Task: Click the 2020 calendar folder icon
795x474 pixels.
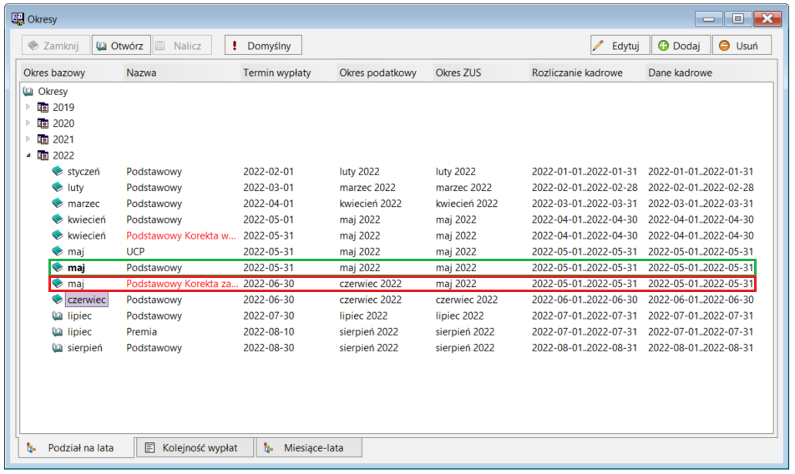Action: [x=43, y=123]
